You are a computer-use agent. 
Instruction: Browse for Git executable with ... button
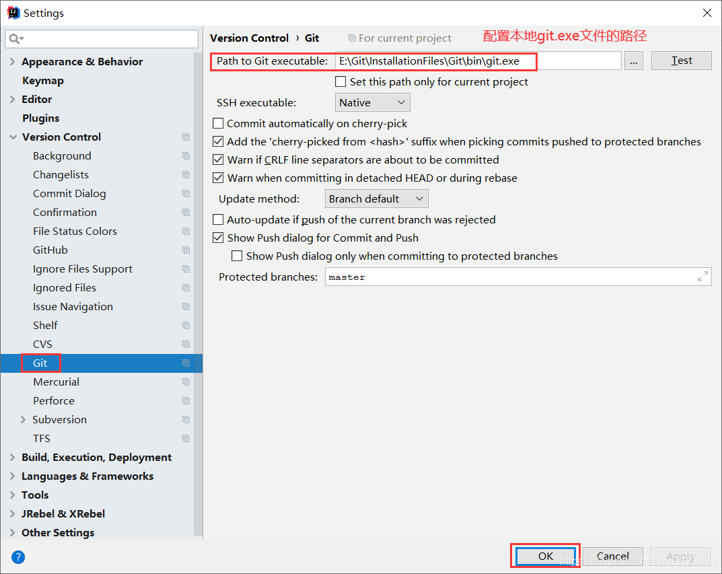(634, 61)
